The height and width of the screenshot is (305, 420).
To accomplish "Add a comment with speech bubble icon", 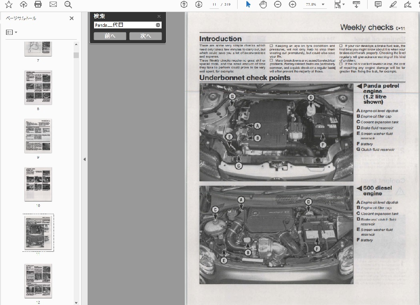I will click(x=378, y=4).
